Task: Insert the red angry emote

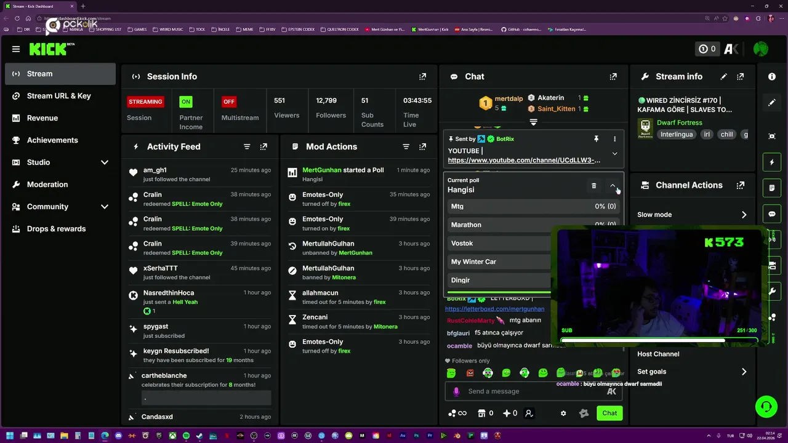Action: (470, 373)
